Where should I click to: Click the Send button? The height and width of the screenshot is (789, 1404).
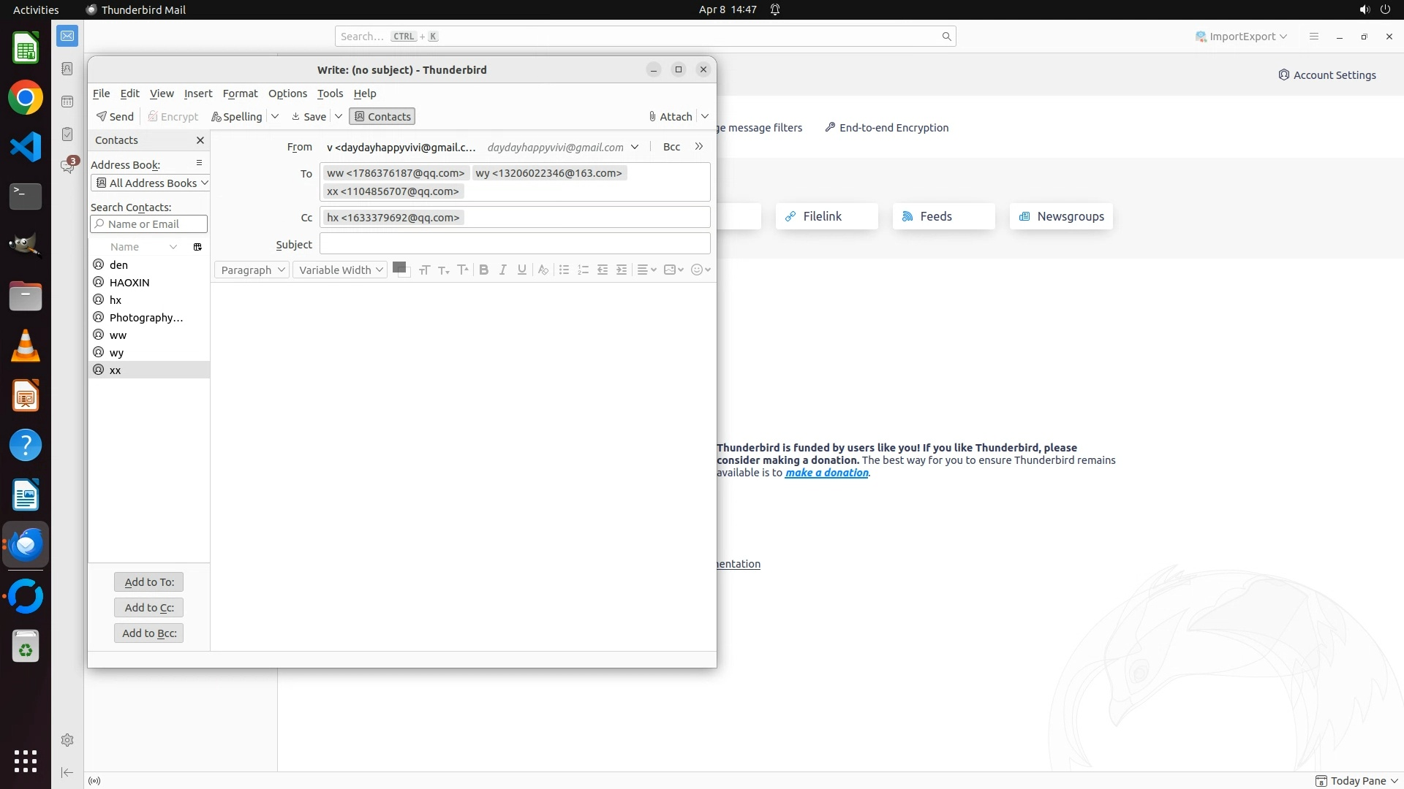coord(115,116)
